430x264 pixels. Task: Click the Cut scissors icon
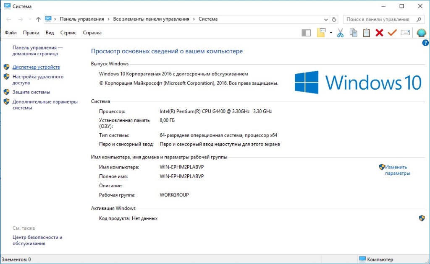[340, 33]
